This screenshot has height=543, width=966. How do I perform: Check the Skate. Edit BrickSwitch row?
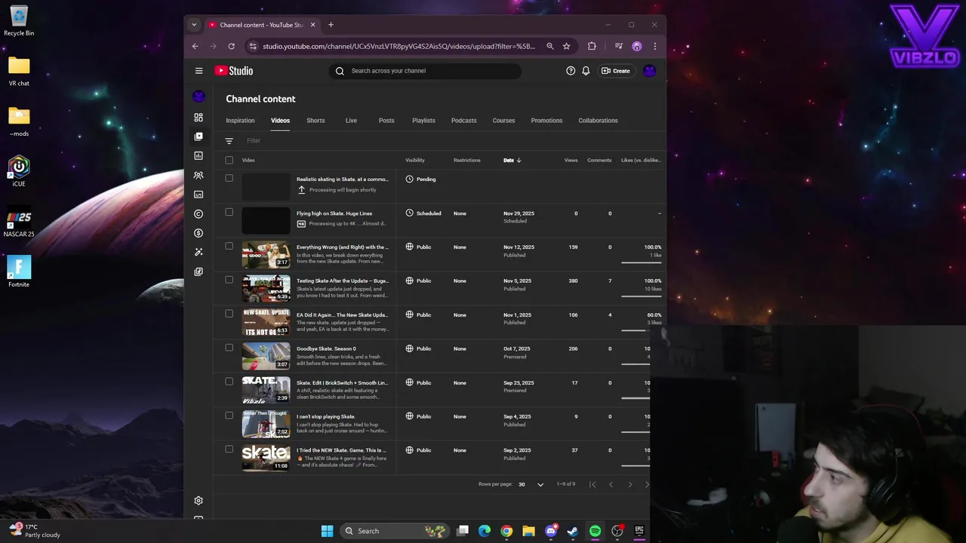click(229, 382)
